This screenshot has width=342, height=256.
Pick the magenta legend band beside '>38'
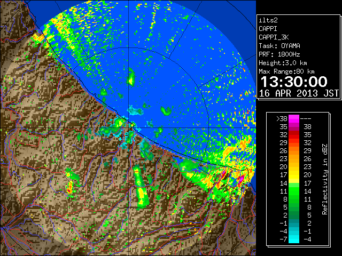coord(294,118)
